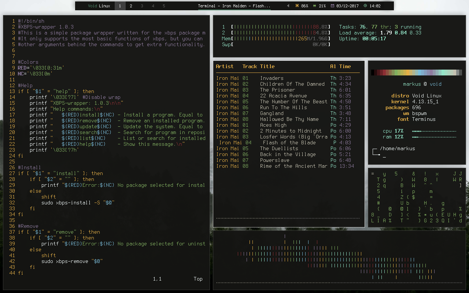Screen dimensions: 469x293
Task: Select track The Prisoner
Action: click(288, 90)
